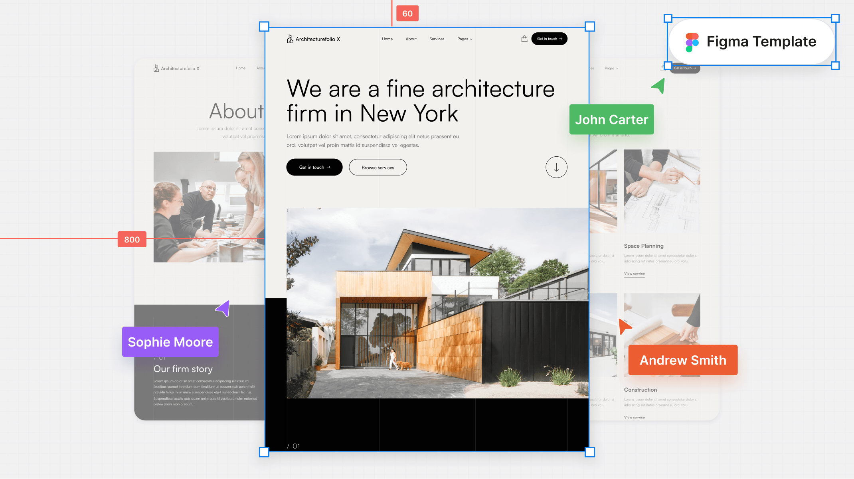Click the green 60 spacing marker at top
The height and width of the screenshot is (479, 854).
407,13
